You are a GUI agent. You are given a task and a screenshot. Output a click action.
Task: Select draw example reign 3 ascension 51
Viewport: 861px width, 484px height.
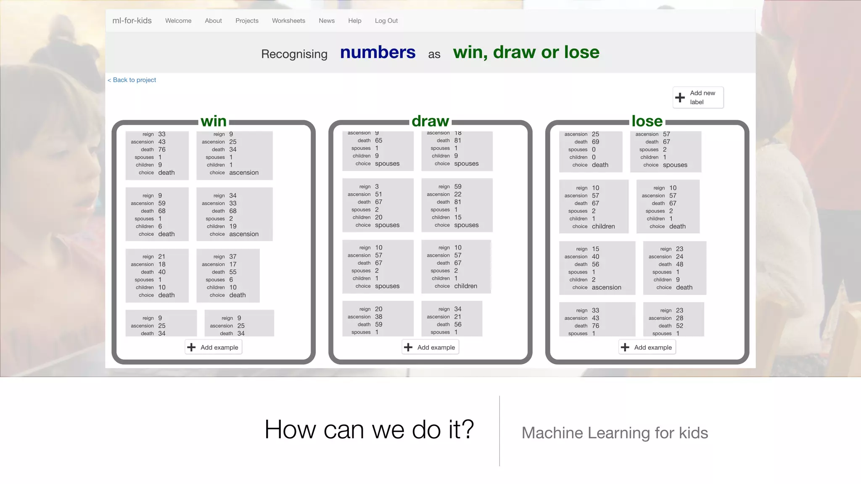pos(378,205)
